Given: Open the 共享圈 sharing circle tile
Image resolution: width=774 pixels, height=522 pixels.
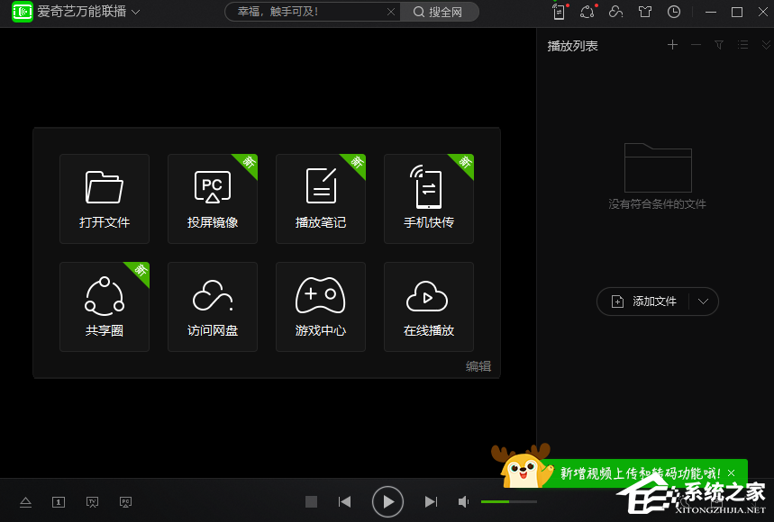Looking at the screenshot, I should point(105,307).
